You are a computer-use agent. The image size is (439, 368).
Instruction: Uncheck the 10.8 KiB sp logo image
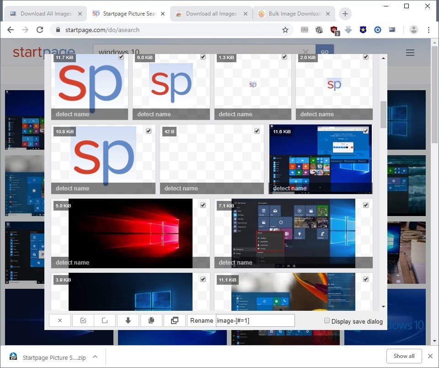(149, 131)
